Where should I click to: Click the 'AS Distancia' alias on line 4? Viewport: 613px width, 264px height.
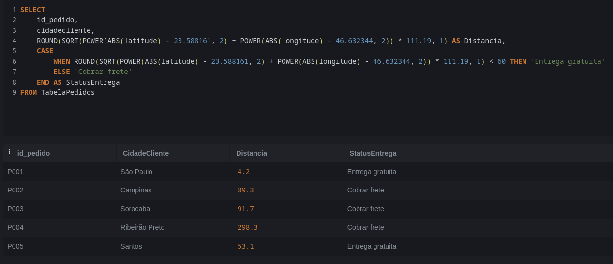[476, 41]
